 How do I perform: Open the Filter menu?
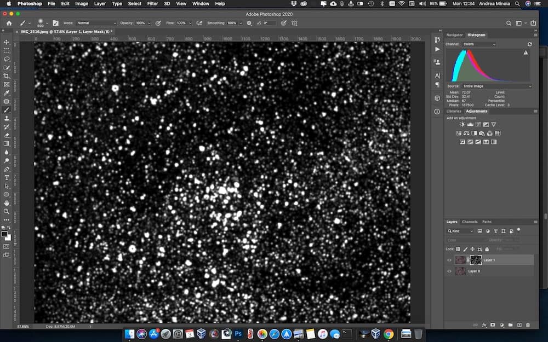[x=152, y=4]
